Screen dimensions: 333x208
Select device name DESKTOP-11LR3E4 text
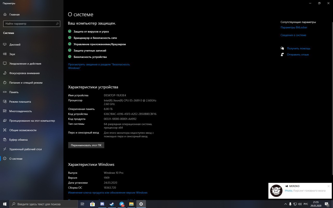coord(115,95)
